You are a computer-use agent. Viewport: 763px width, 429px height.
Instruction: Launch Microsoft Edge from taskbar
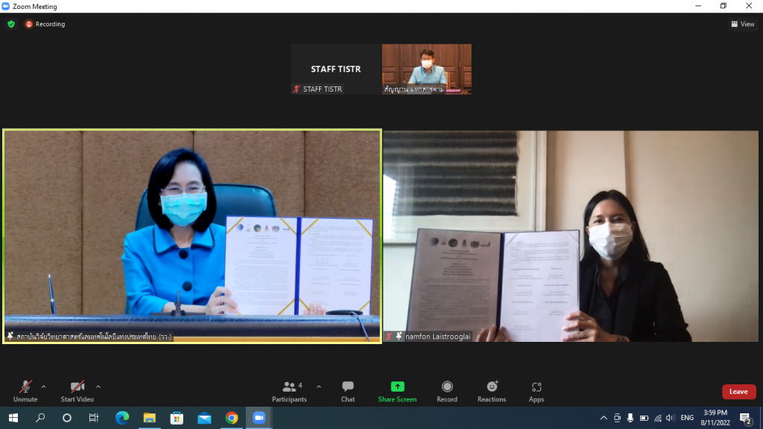pyautogui.click(x=122, y=418)
